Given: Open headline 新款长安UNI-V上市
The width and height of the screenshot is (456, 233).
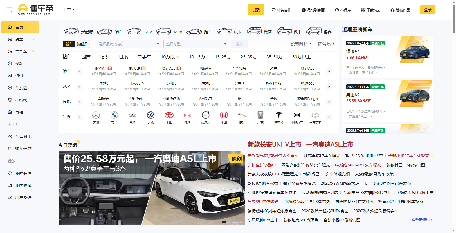Looking at the screenshot, I should [x=274, y=145].
